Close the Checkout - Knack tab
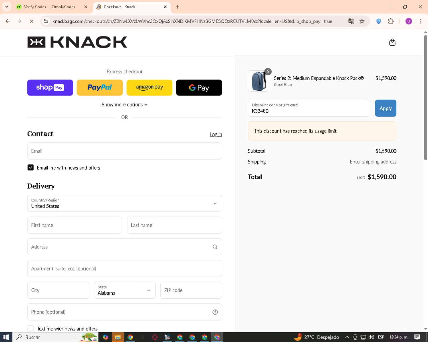 click(x=165, y=7)
